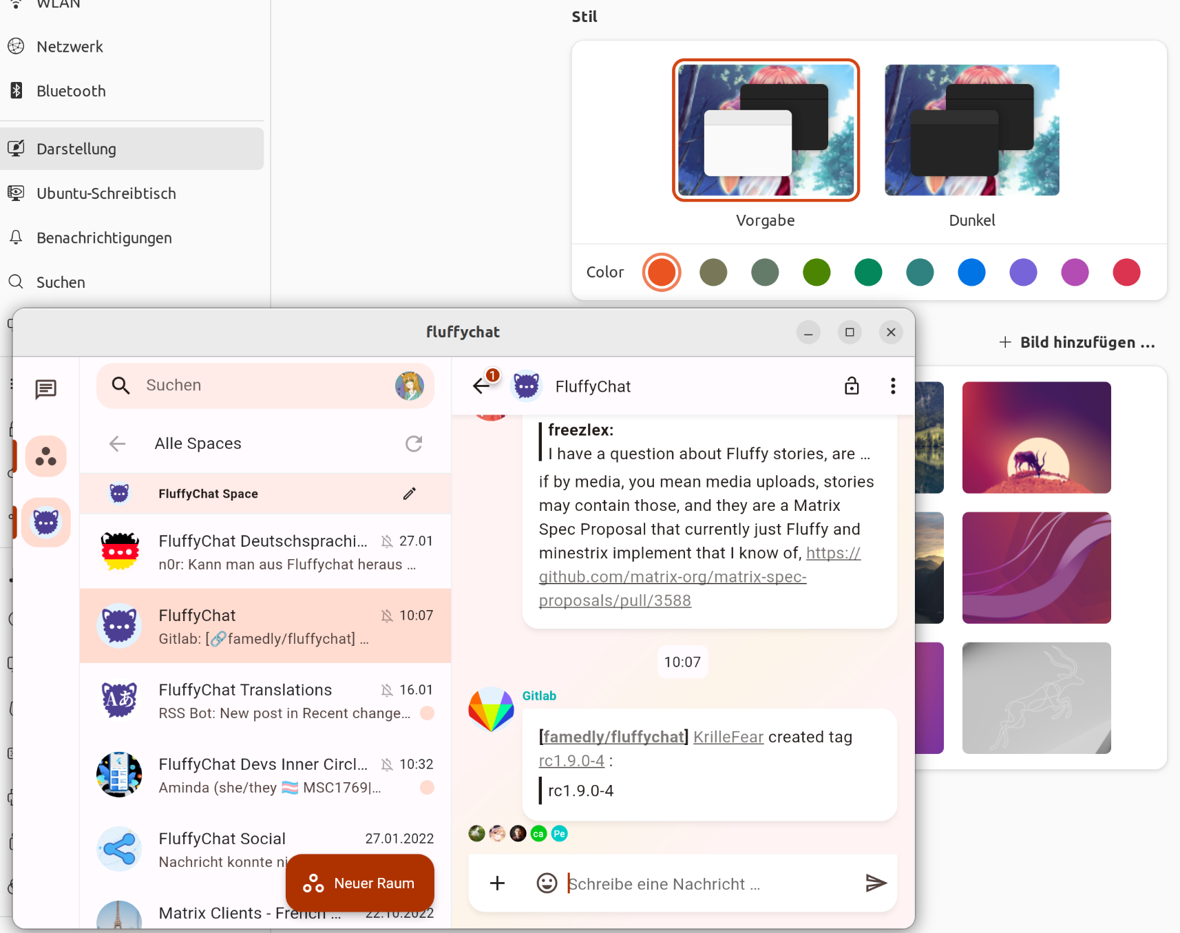Select the Dunkel dark style option
This screenshot has width=1180, height=933.
click(971, 130)
